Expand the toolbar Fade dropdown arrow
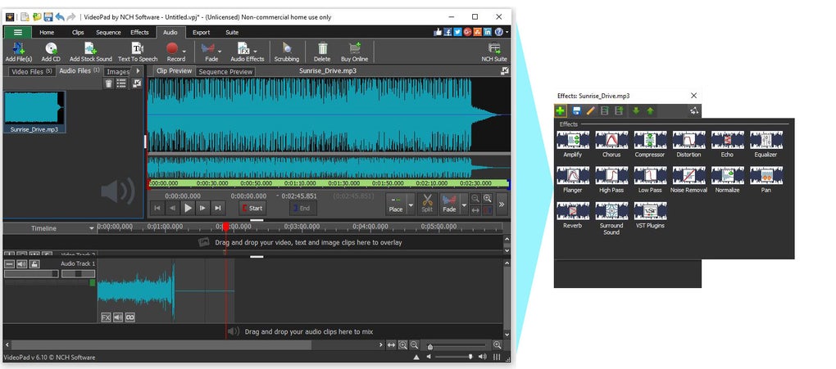This screenshot has height=369, width=836. [220, 51]
